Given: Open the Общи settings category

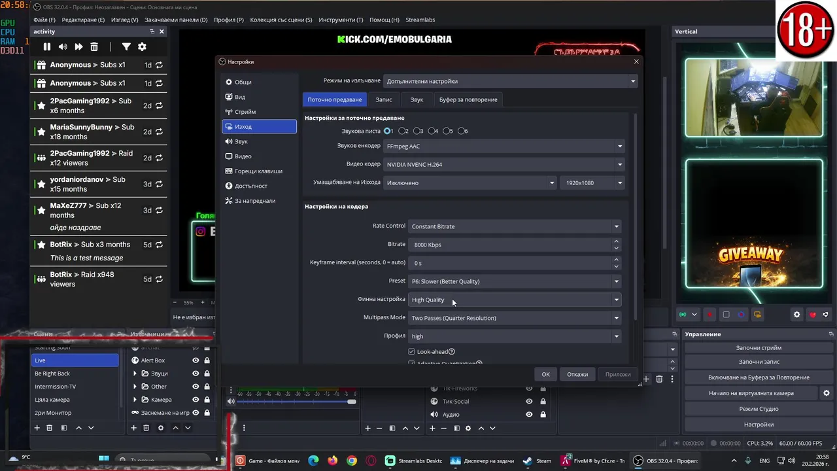Looking at the screenshot, I should [259, 82].
